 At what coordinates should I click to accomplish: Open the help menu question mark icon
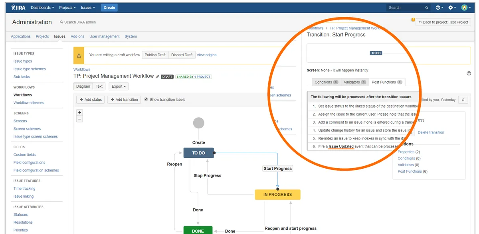(x=439, y=8)
